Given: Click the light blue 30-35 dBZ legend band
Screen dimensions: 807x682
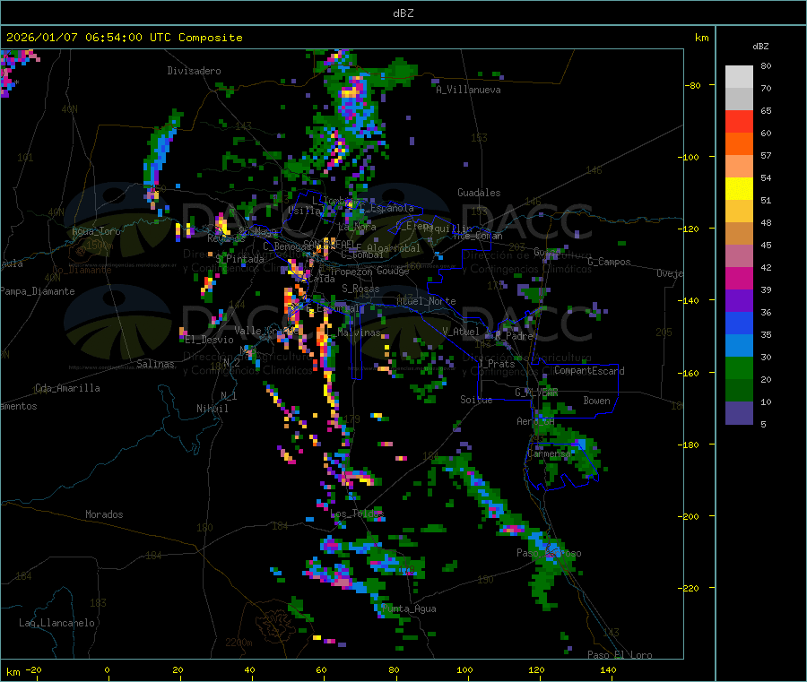Looking at the screenshot, I should (739, 346).
